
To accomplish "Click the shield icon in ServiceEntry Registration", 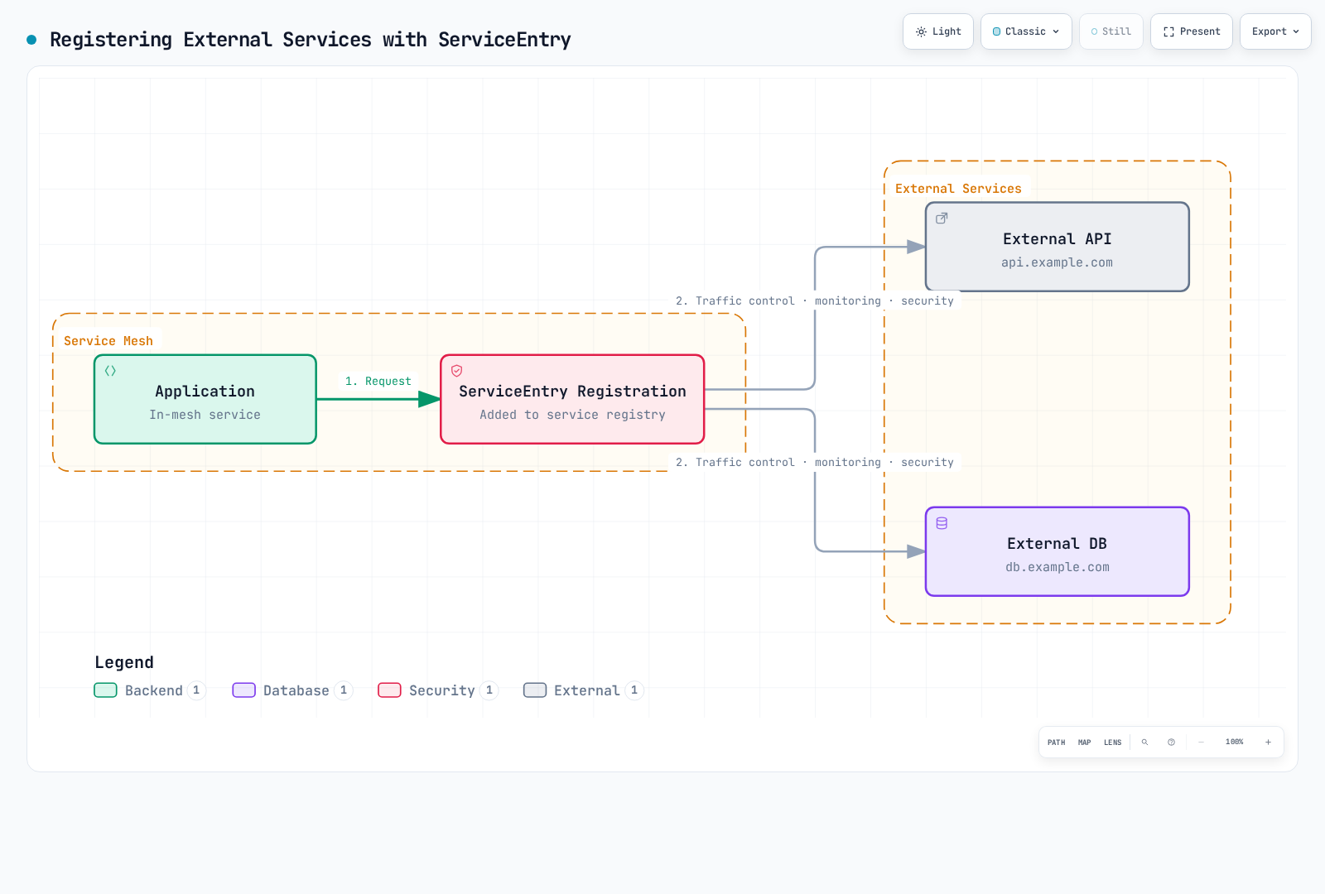I will (x=457, y=371).
